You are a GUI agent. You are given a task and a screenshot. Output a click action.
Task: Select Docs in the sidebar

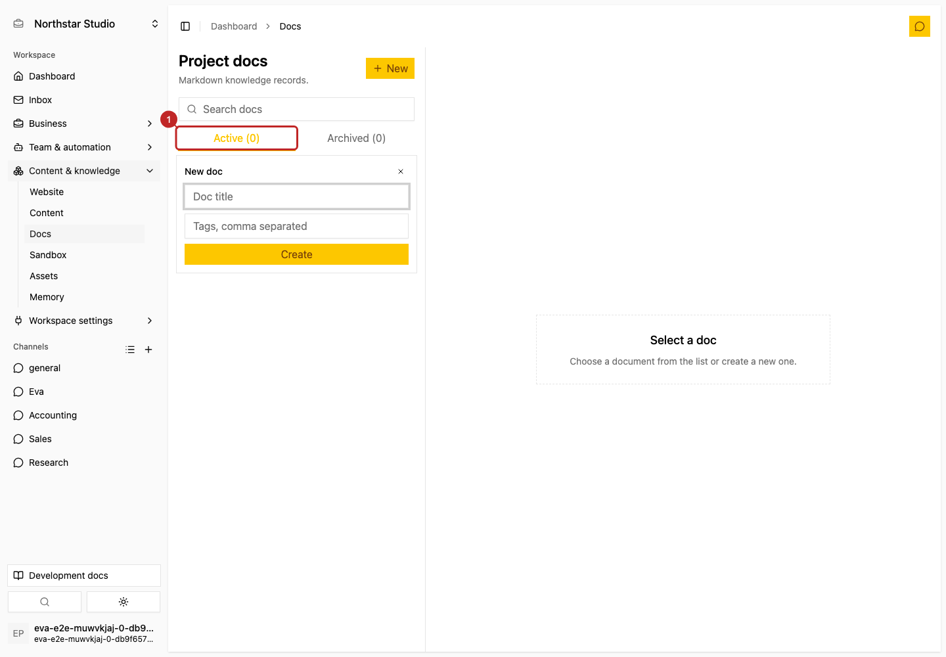tap(84, 234)
